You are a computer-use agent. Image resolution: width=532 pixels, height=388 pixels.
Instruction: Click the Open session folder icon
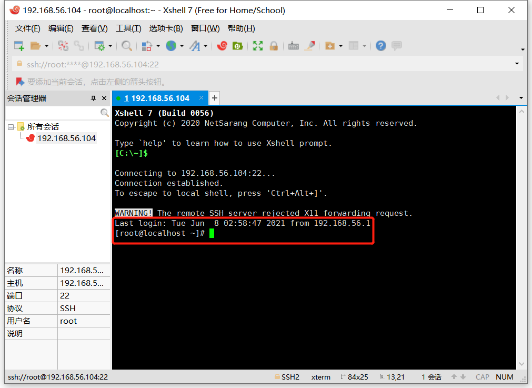coord(35,46)
